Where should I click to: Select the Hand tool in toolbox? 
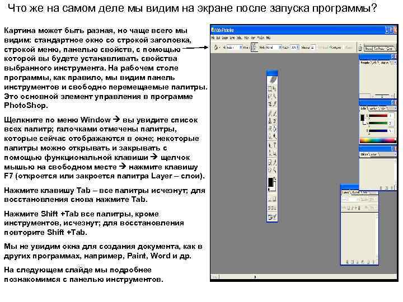click(x=270, y=170)
